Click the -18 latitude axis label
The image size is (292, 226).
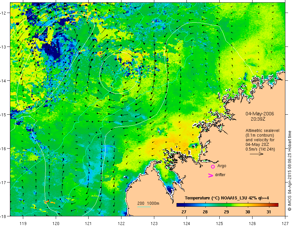(x=3, y=216)
